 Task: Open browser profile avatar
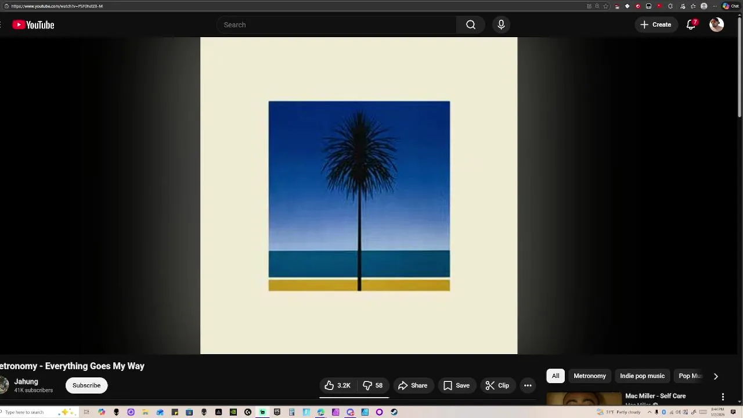tap(704, 6)
